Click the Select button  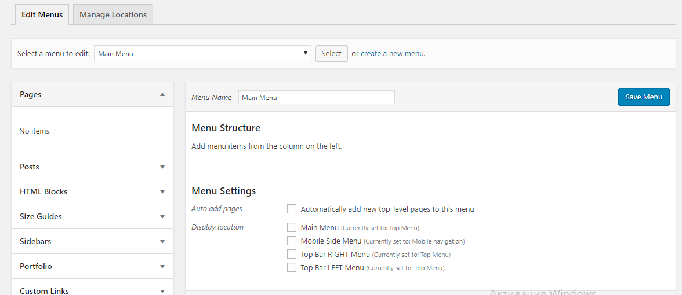point(331,53)
